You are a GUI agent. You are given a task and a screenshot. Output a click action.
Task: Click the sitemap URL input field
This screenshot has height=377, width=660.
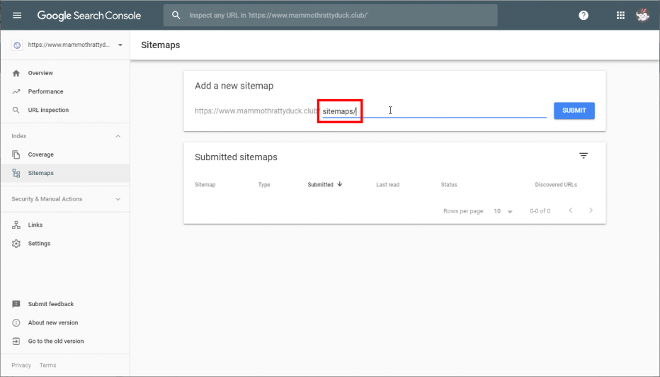pos(434,111)
